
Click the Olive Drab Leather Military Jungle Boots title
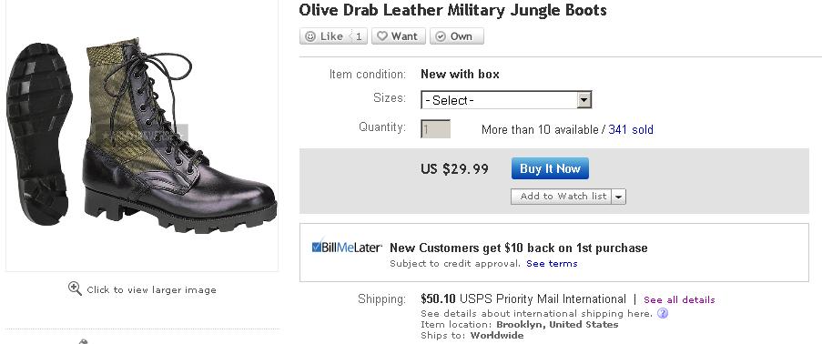pyautogui.click(x=452, y=9)
